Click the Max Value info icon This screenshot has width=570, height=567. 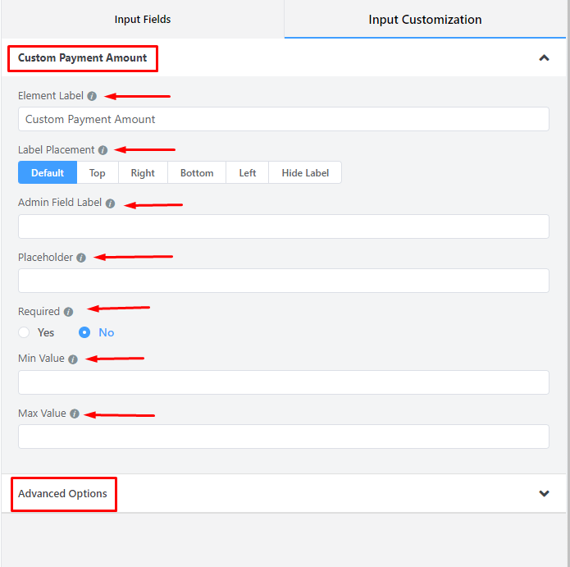tap(75, 414)
